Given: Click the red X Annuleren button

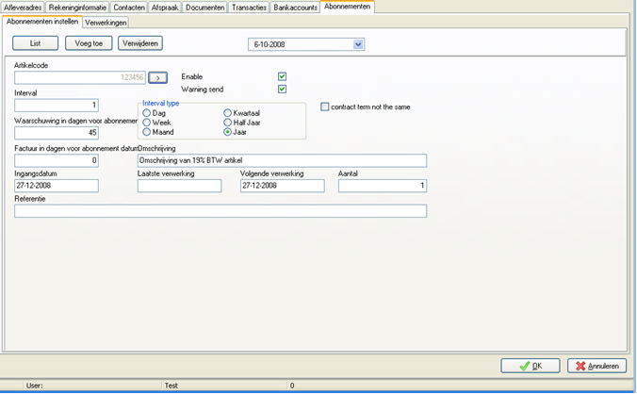Looking at the screenshot, I should click(596, 366).
